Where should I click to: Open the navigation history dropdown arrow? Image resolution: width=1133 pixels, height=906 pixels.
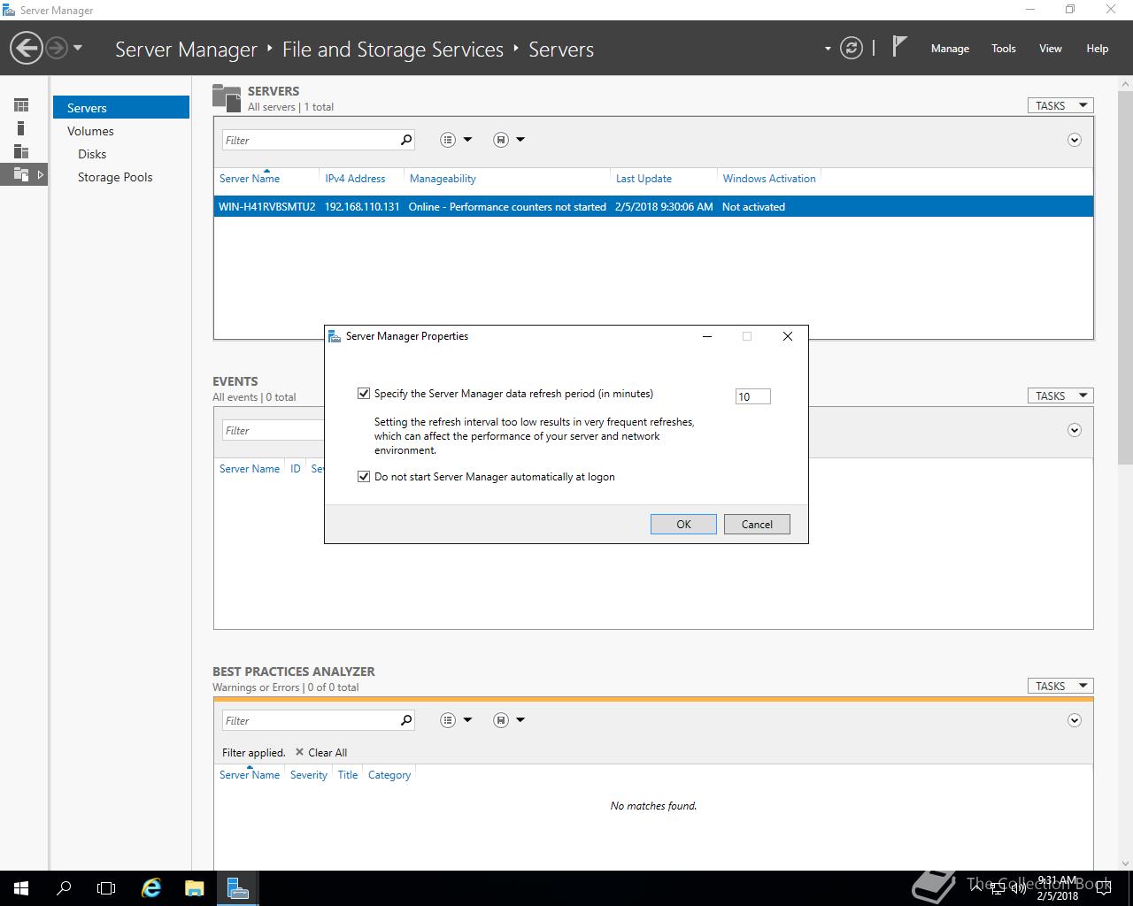click(x=78, y=48)
